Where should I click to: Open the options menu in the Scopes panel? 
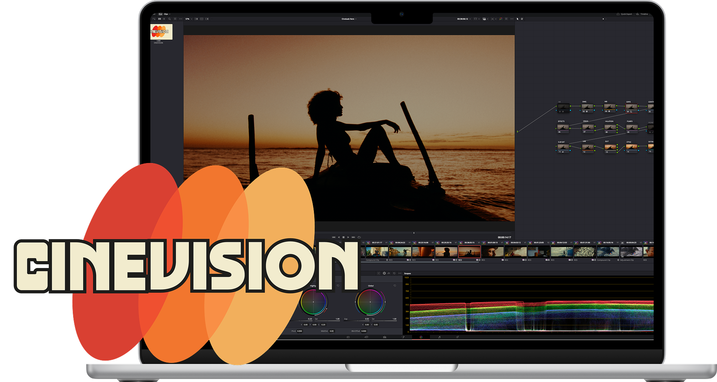click(400, 273)
